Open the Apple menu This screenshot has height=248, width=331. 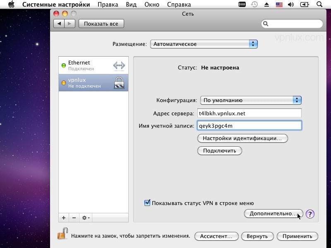coord(12,5)
